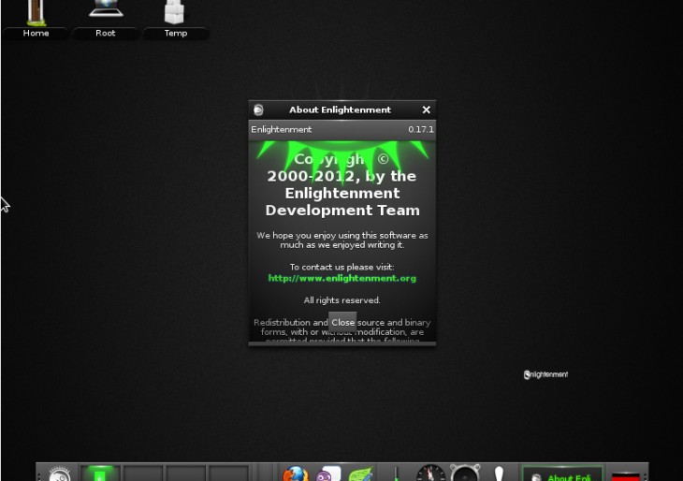The image size is (683, 481).
Task: Click the Enlightenment logo on desktop
Action: tap(545, 374)
